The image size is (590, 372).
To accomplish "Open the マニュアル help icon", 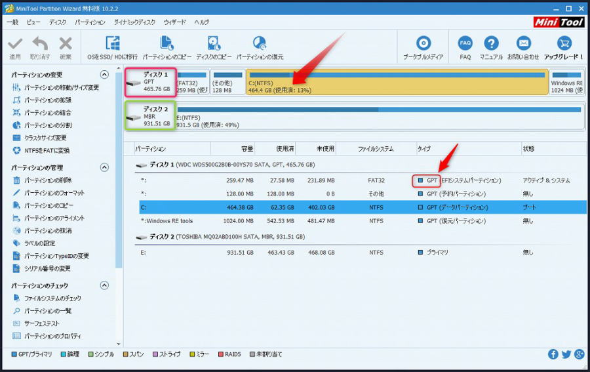I will [491, 43].
